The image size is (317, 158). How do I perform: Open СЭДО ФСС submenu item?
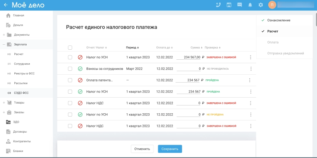pyautogui.click(x=21, y=93)
